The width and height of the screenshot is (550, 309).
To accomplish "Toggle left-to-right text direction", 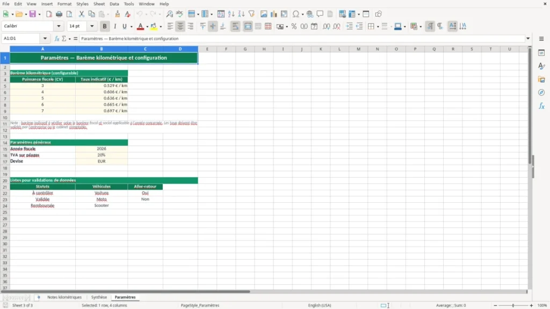I will [x=430, y=26].
